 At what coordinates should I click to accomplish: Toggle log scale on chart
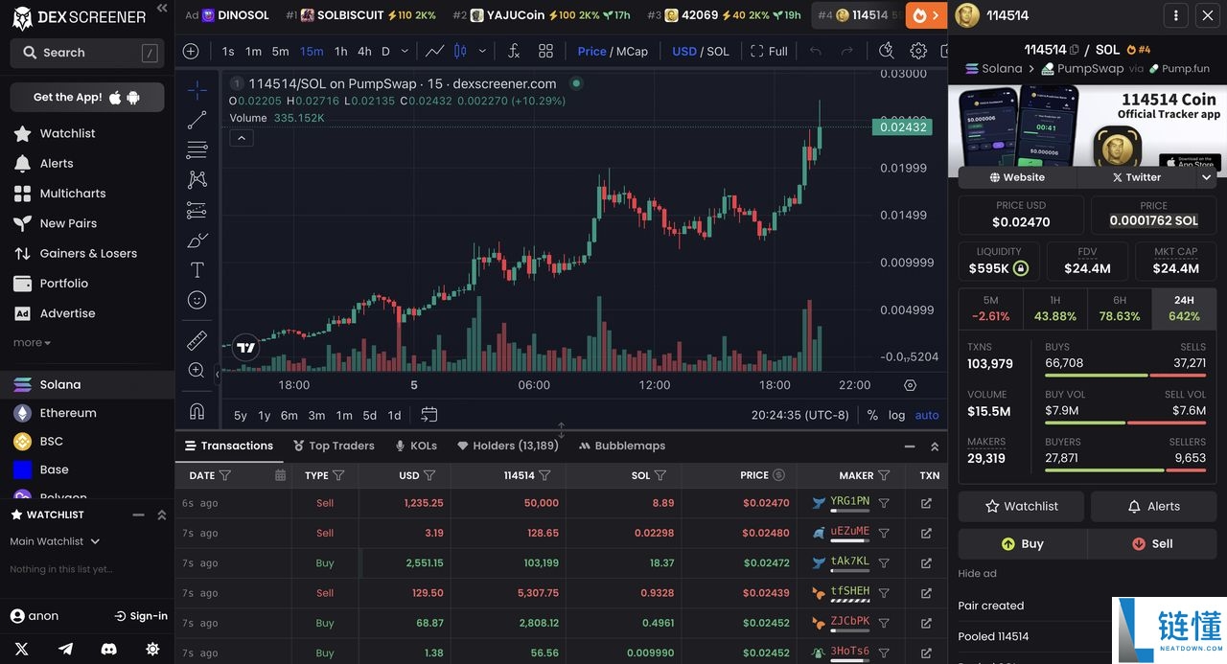pyautogui.click(x=896, y=415)
